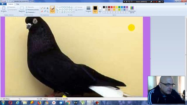Pick the green color swatch
This screenshot has width=187, height=105.
[119, 7]
